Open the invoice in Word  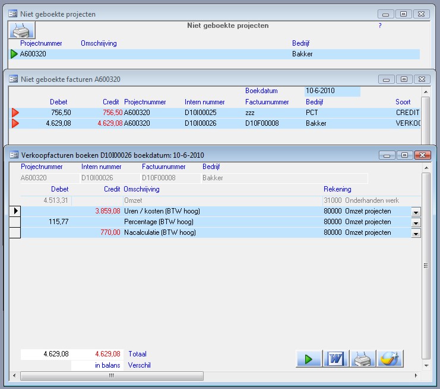[x=335, y=359]
